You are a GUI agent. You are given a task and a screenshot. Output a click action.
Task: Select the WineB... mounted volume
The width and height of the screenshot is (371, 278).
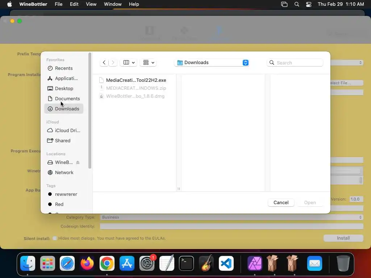[x=61, y=163]
